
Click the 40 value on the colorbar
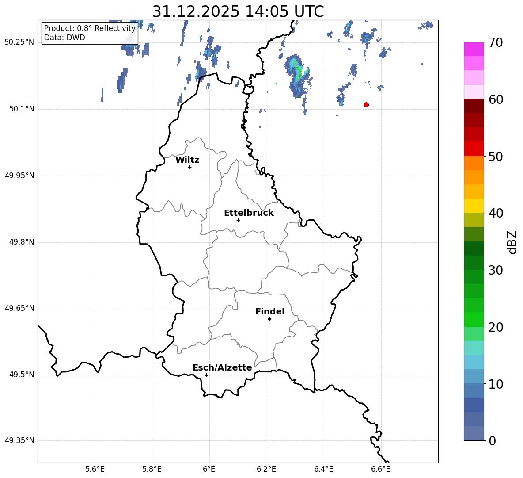pos(496,213)
